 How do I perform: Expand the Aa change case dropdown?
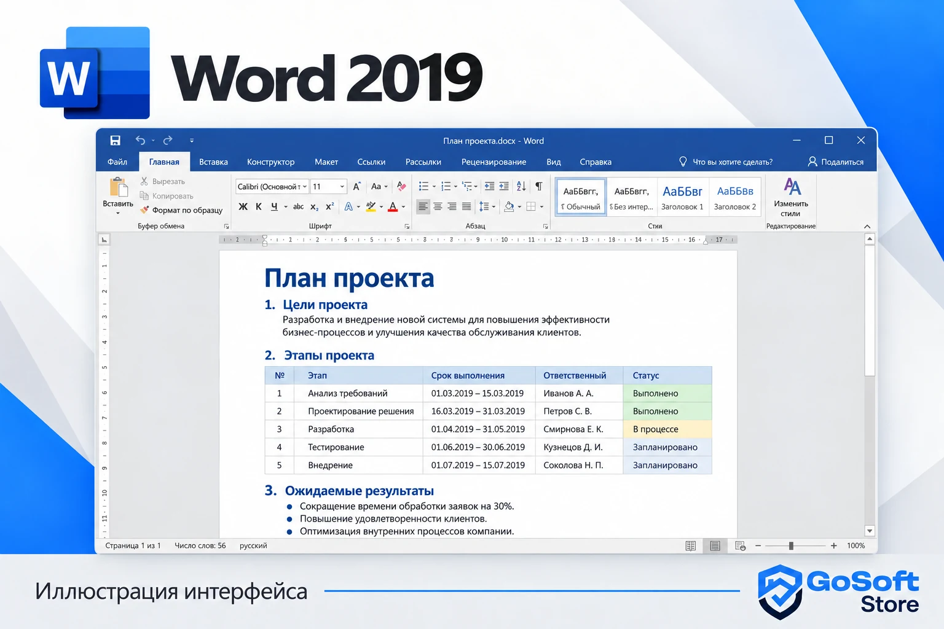[386, 187]
